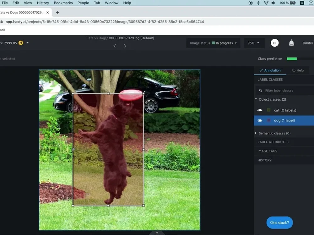Click the bottom-right corner handle of box

[143, 206]
